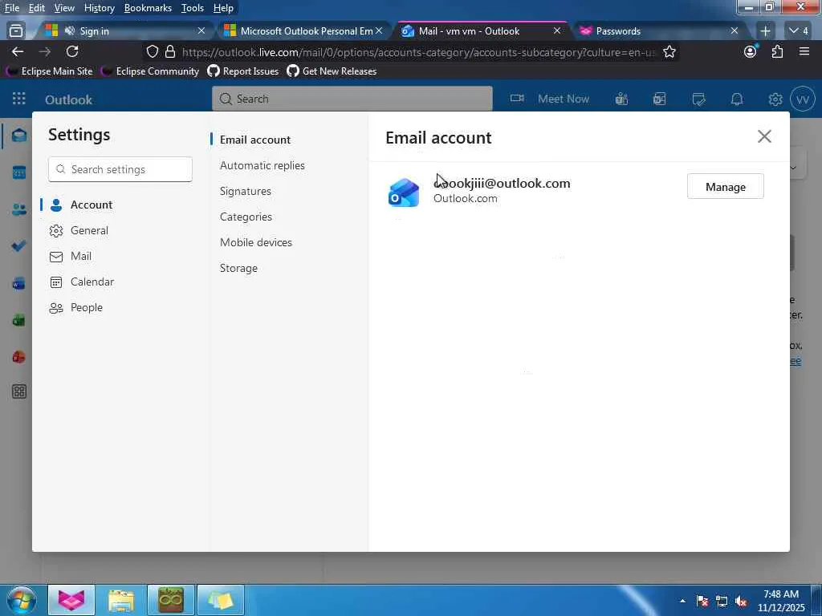Close the Settings dialog

(x=764, y=136)
